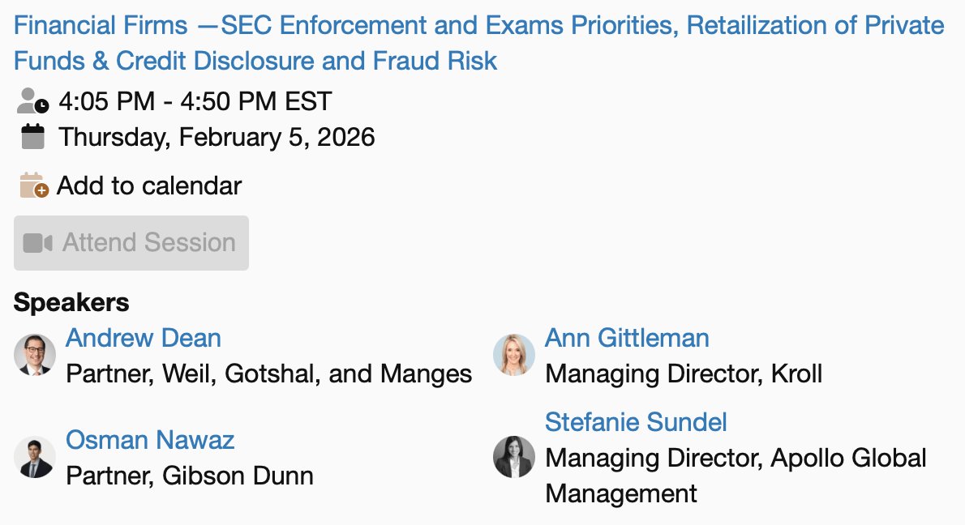The height and width of the screenshot is (525, 965).
Task: Open Ann Gittleman's speaker profile link
Action: tap(627, 338)
